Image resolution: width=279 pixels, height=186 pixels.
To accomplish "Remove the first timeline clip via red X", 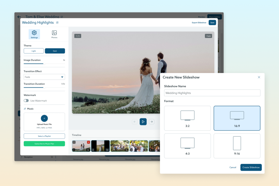I will (x=88, y=142).
